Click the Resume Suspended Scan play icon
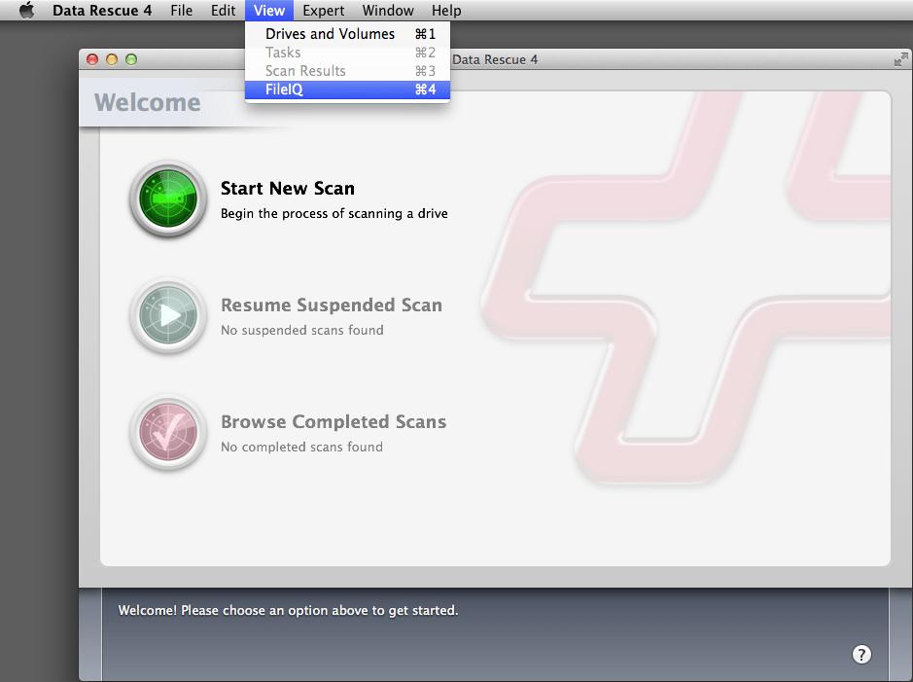This screenshot has height=682, width=913. [x=167, y=316]
